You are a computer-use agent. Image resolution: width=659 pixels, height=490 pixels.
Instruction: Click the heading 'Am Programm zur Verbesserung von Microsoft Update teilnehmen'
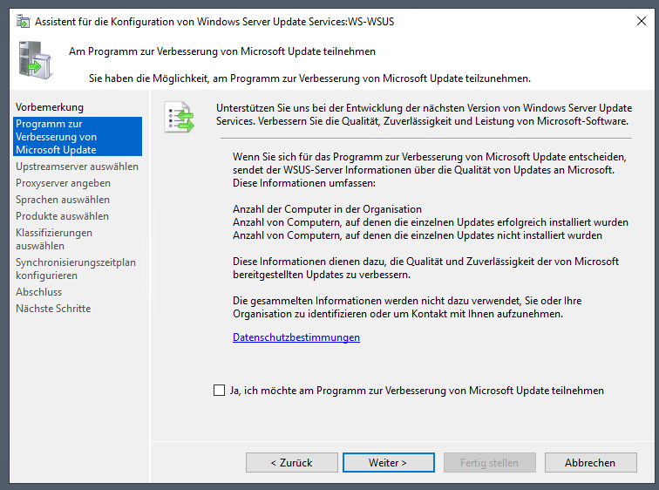pos(222,51)
